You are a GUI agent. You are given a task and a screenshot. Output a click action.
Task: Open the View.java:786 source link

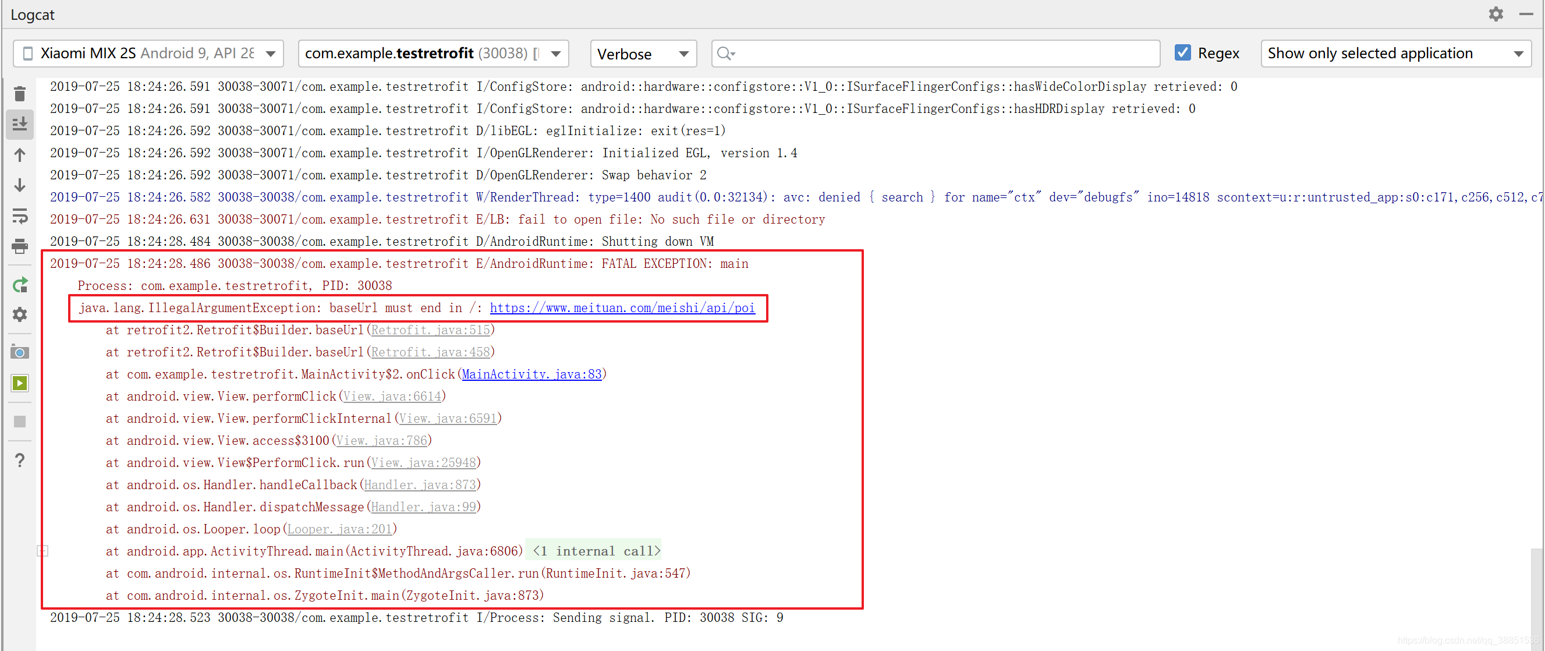[381, 441]
